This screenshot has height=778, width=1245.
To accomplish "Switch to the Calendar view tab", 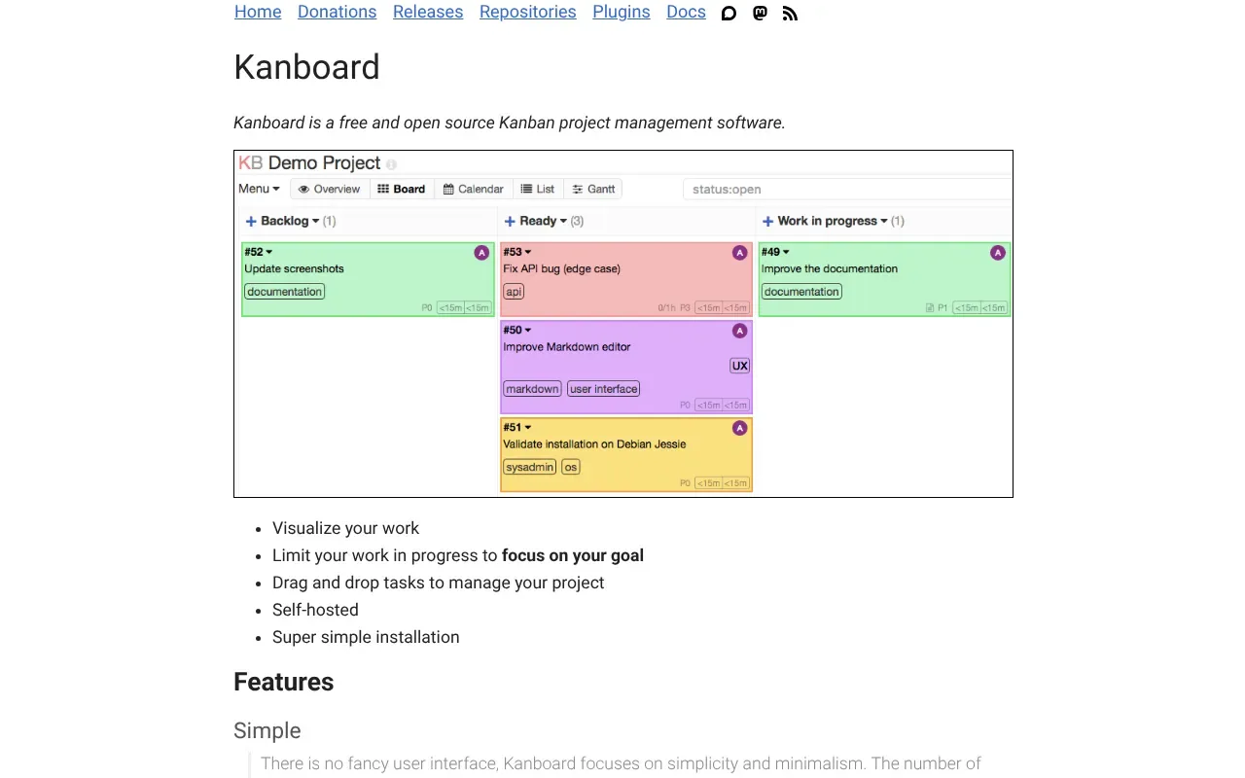I will tap(474, 189).
